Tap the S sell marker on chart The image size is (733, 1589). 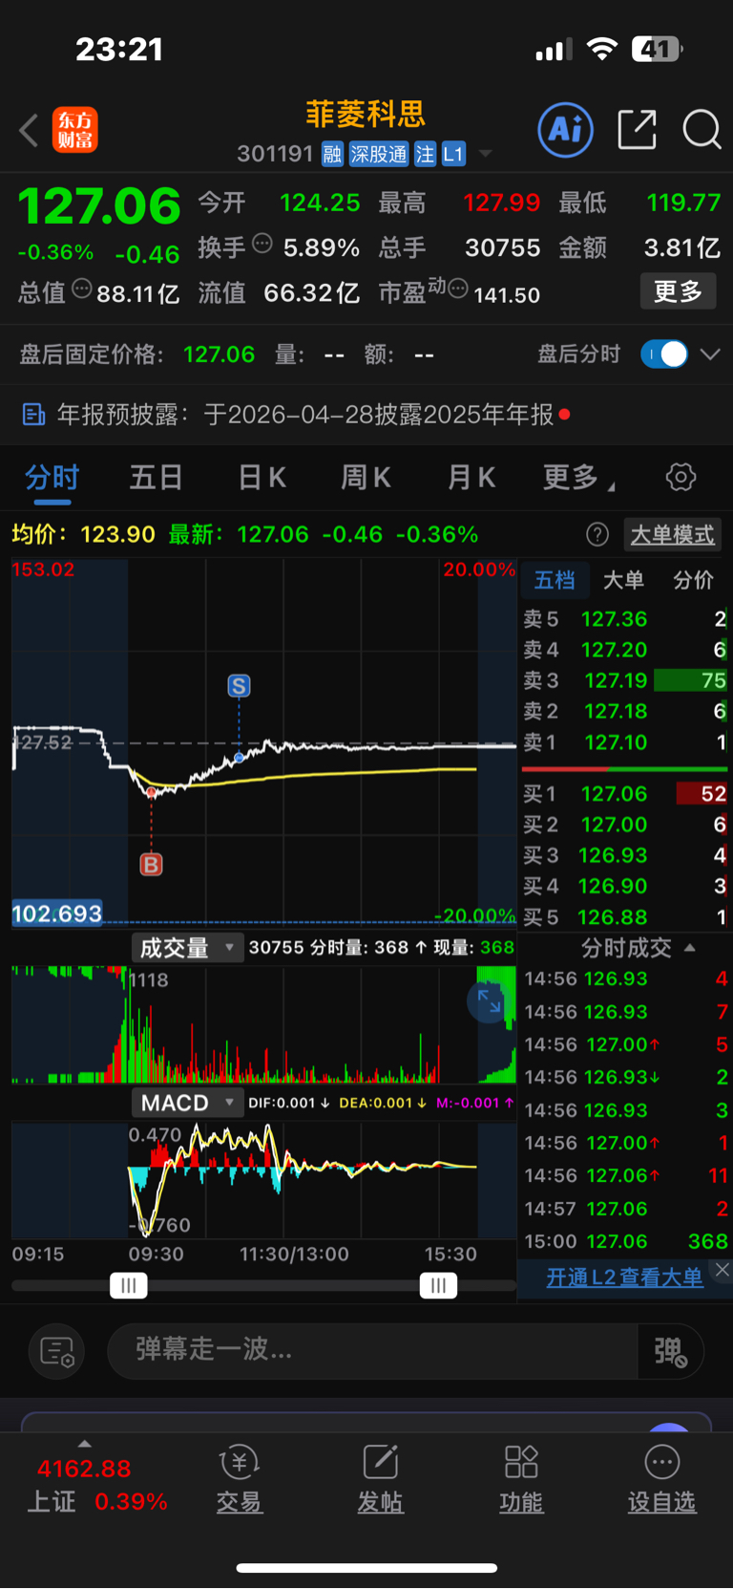tap(239, 686)
